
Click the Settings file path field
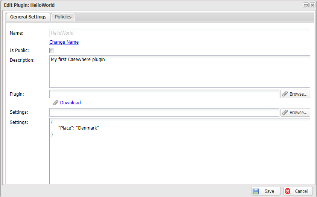point(164,112)
